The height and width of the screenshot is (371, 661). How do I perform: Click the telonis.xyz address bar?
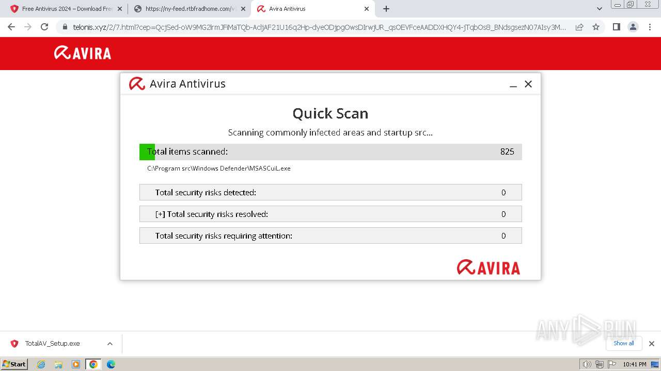[x=319, y=27]
